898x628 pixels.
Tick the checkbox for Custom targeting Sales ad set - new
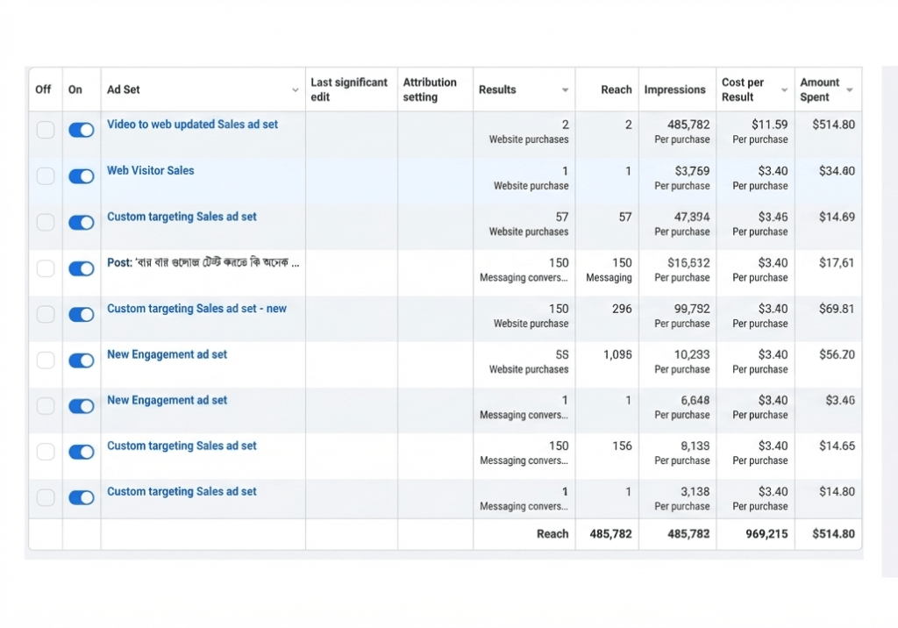tap(46, 314)
